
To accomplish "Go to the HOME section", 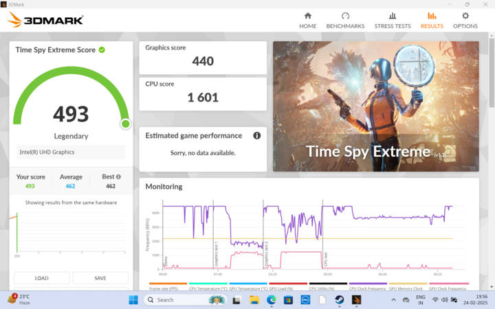I will 308,21.
